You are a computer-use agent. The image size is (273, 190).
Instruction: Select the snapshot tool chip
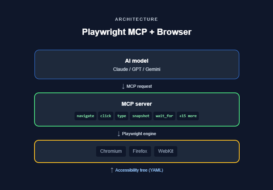140,116
